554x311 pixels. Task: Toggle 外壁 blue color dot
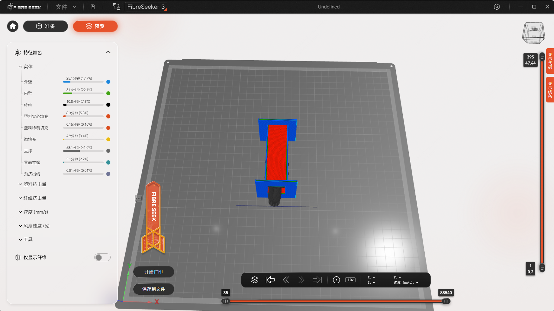tap(108, 82)
